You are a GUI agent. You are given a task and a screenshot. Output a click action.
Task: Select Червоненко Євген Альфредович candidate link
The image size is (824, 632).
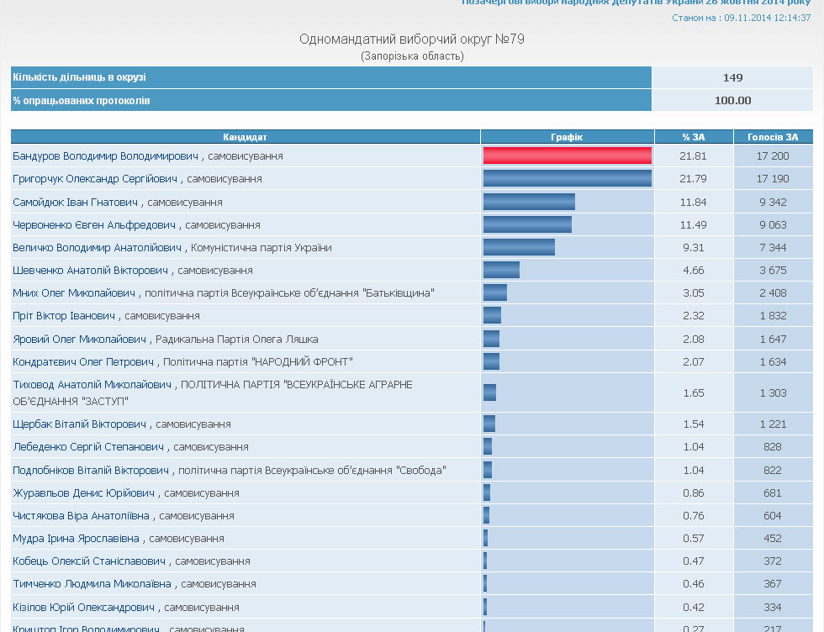click(x=94, y=224)
